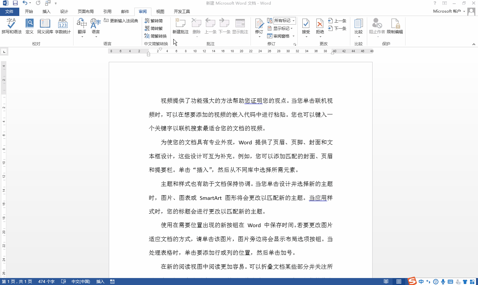Open the 文件 File menu
This screenshot has width=478, height=285.
point(10,11)
